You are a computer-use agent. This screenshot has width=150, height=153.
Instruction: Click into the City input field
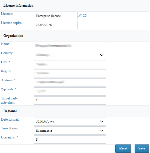[x=70, y=64]
